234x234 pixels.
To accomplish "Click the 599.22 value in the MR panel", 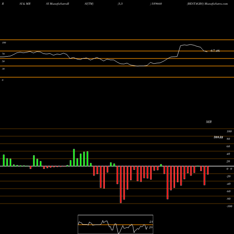I will [x=218, y=137].
